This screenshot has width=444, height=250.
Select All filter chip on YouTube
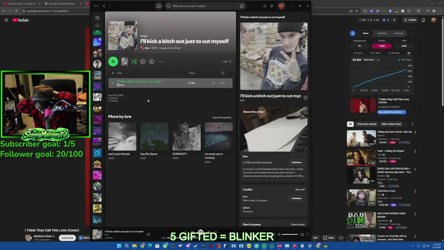[x=350, y=124]
